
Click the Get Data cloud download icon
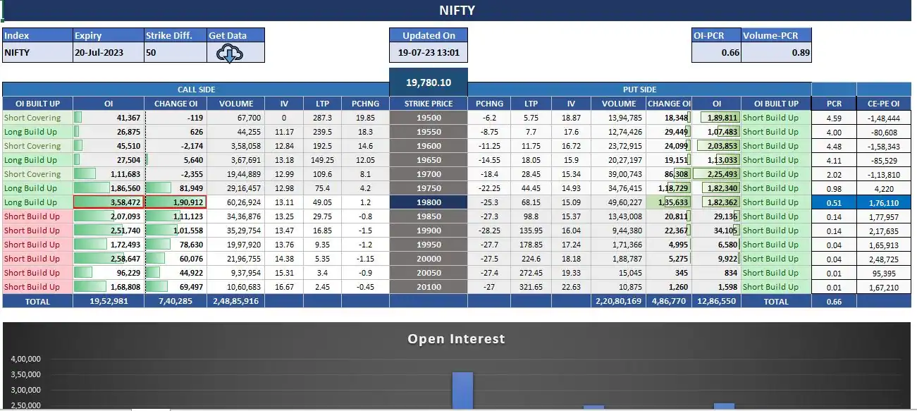tap(230, 54)
